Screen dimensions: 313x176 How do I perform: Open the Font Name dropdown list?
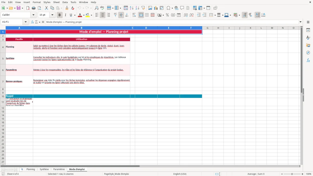pyautogui.click(x=33, y=15)
